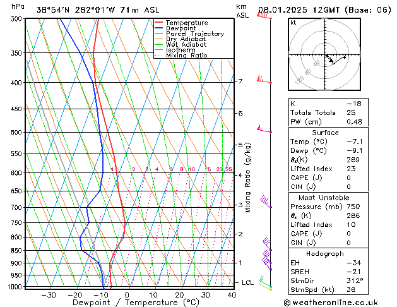The width and height of the screenshot is (397, 307).
Task: Click the wind barb at 500 hPa
Action: pos(264,130)
